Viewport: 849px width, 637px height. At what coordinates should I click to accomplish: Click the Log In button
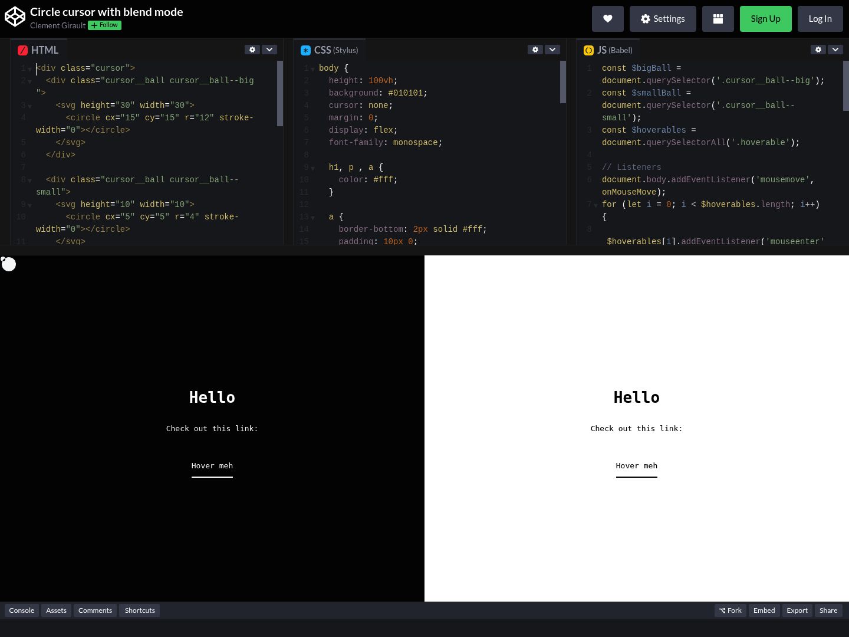click(x=820, y=19)
